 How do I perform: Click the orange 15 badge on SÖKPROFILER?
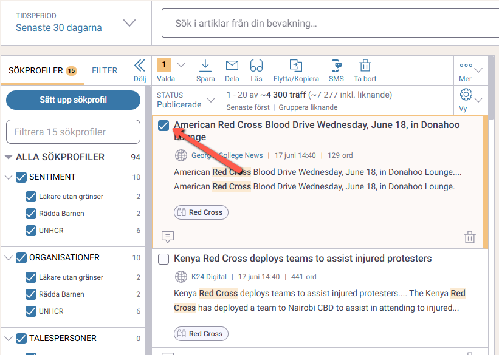[71, 71]
